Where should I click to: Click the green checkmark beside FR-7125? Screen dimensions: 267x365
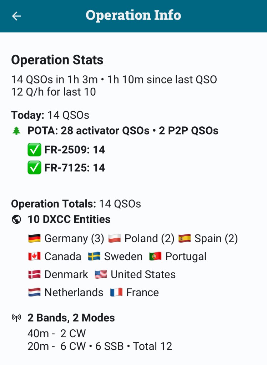[34, 168]
